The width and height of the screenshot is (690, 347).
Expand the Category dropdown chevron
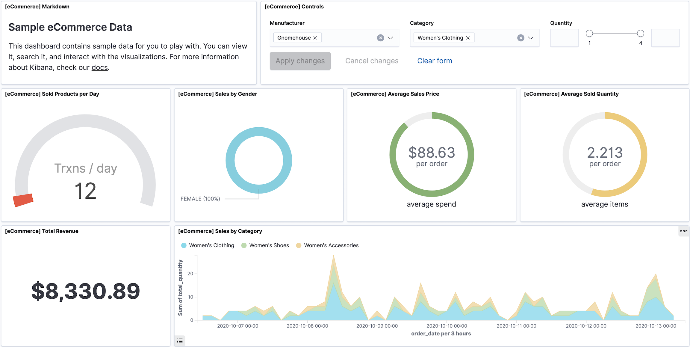point(530,38)
